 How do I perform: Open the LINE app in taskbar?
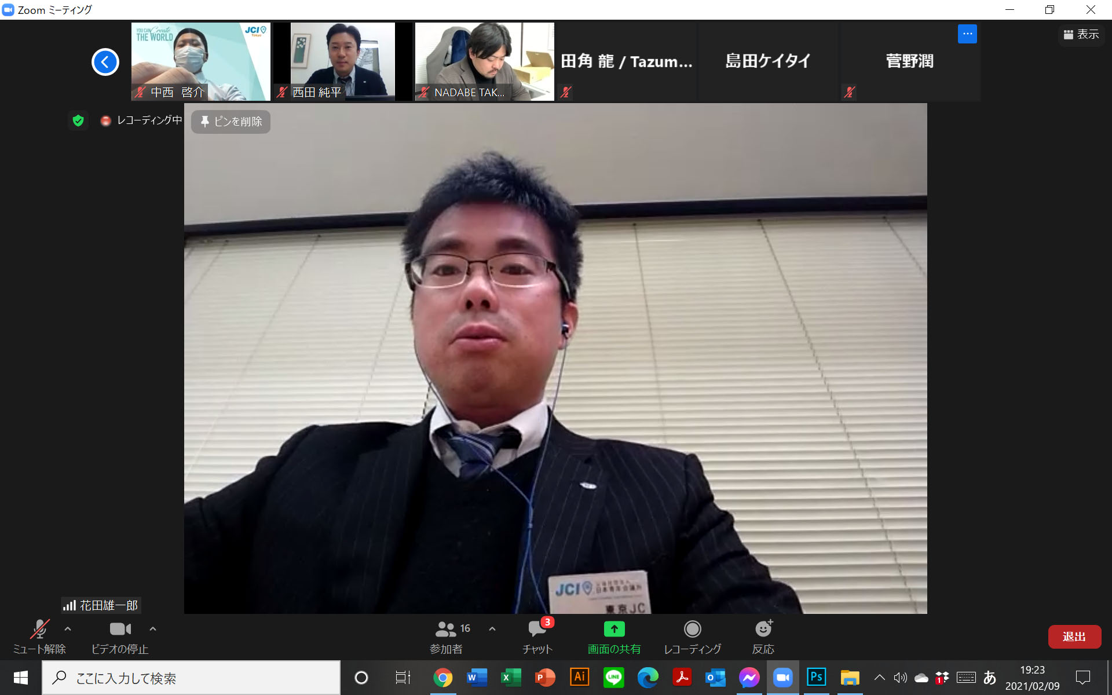613,677
